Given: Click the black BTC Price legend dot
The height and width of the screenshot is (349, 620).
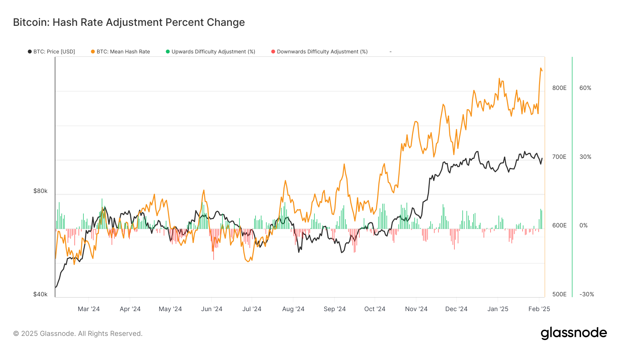Looking at the screenshot, I should click(x=30, y=52).
